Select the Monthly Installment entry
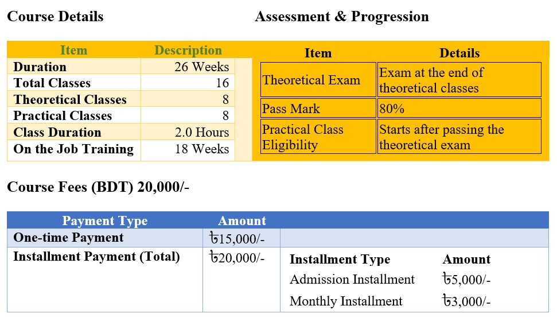 pos(346,301)
